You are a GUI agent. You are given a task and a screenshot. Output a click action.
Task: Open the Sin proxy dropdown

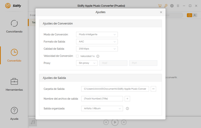(87, 63)
